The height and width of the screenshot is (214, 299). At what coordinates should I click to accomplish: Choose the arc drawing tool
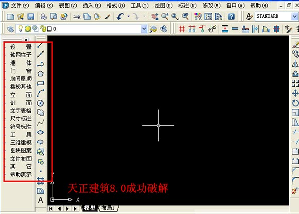pyautogui.click(x=41, y=93)
